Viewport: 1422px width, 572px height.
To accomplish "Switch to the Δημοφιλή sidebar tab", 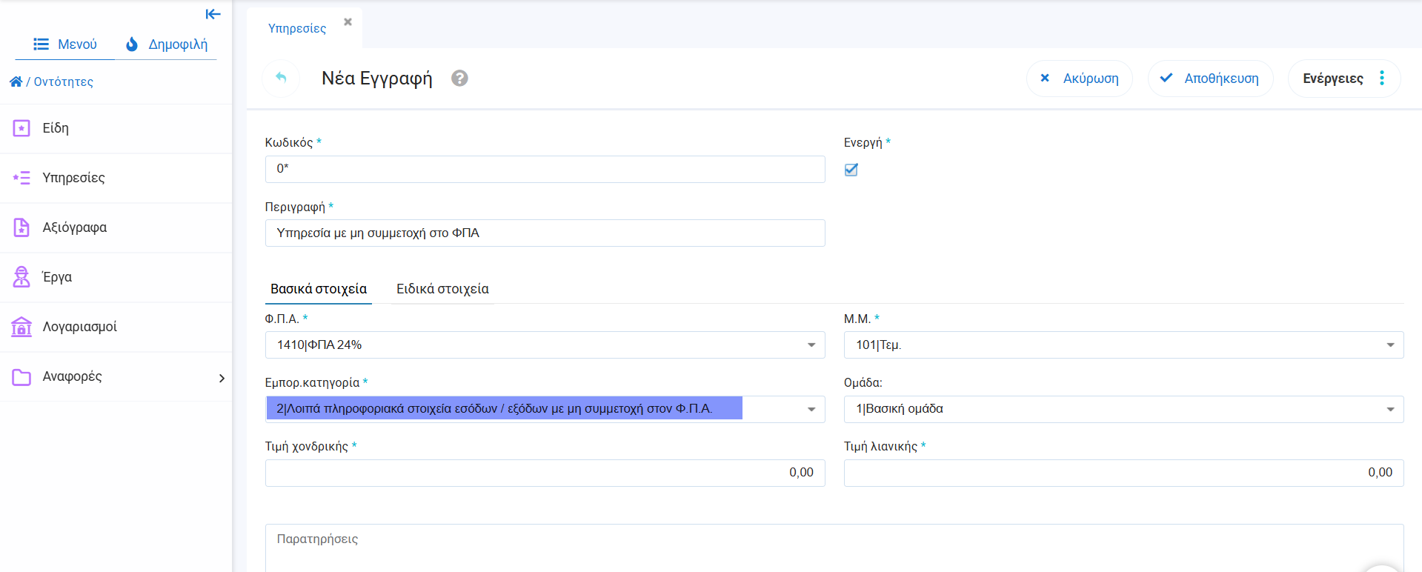I will [167, 44].
